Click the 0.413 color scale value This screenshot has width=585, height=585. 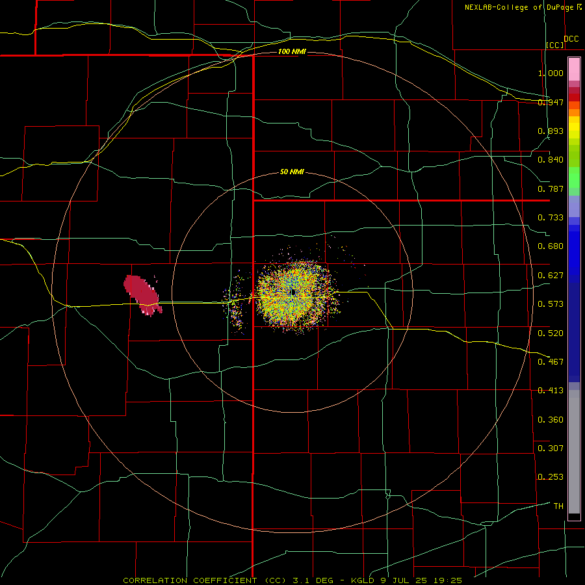pos(551,391)
